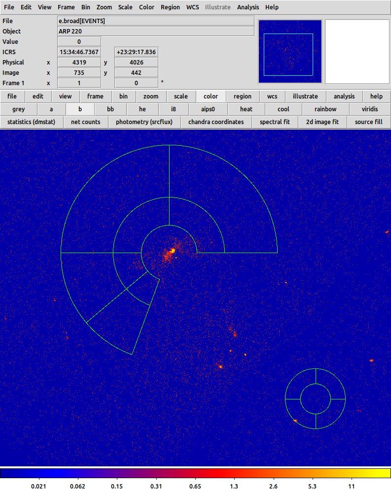Click the lowercase 'help' buttonbar button
This screenshot has width=391, height=490.
tap(376, 96)
